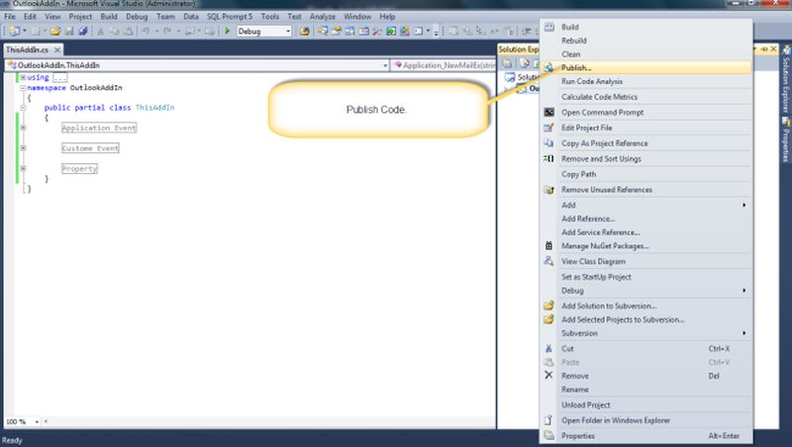Viewport: 792px width, 447px height.
Task: Click the Save toolbar icon
Action: 69,32
